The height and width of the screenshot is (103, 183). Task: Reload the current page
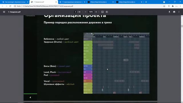[10, 6]
